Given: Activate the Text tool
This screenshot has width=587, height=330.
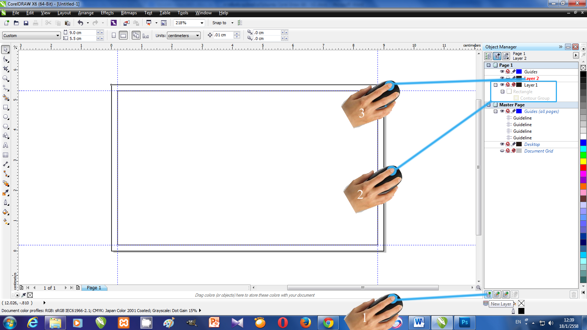Looking at the screenshot, I should click(x=6, y=145).
